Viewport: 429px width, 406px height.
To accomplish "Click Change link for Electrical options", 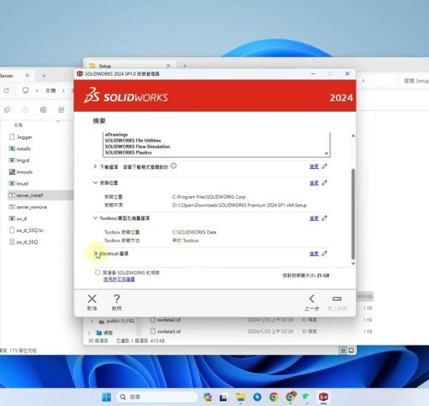I will pos(314,253).
